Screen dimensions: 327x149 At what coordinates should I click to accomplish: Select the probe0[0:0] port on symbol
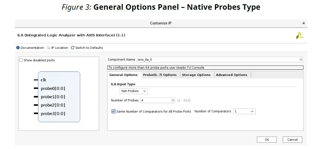(x=53, y=88)
